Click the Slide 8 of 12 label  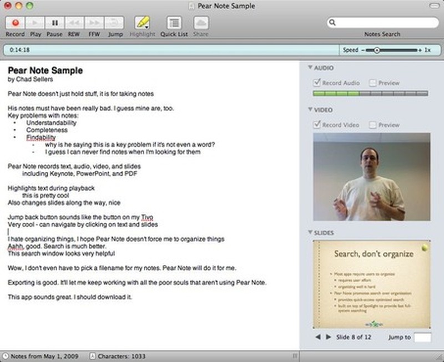pyautogui.click(x=354, y=337)
